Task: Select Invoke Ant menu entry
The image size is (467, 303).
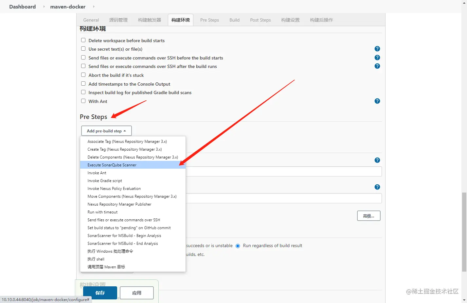Action: coord(133,173)
